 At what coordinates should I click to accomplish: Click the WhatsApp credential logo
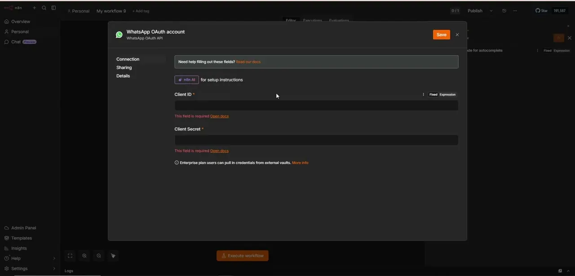coord(119,34)
